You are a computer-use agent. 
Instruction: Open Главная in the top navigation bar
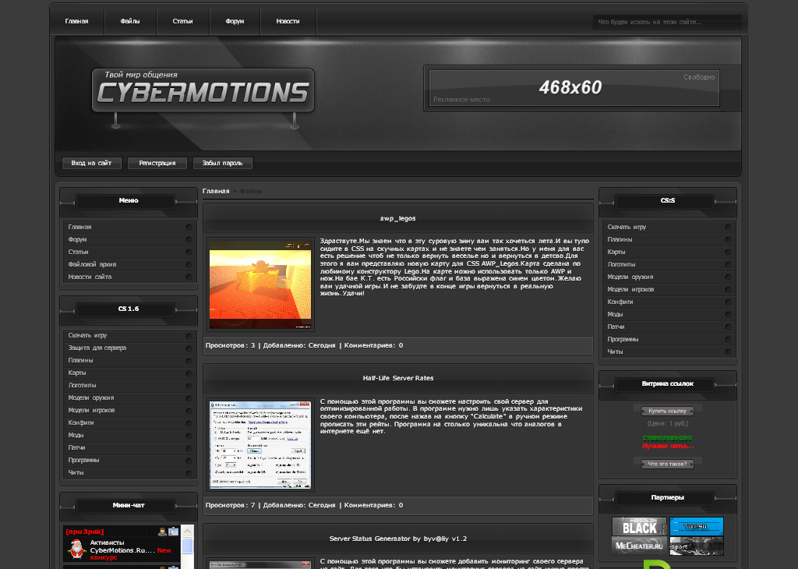(77, 21)
